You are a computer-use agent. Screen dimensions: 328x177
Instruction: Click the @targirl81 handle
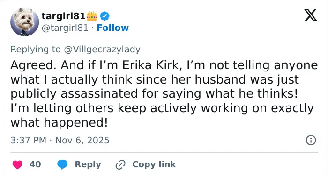(65, 28)
